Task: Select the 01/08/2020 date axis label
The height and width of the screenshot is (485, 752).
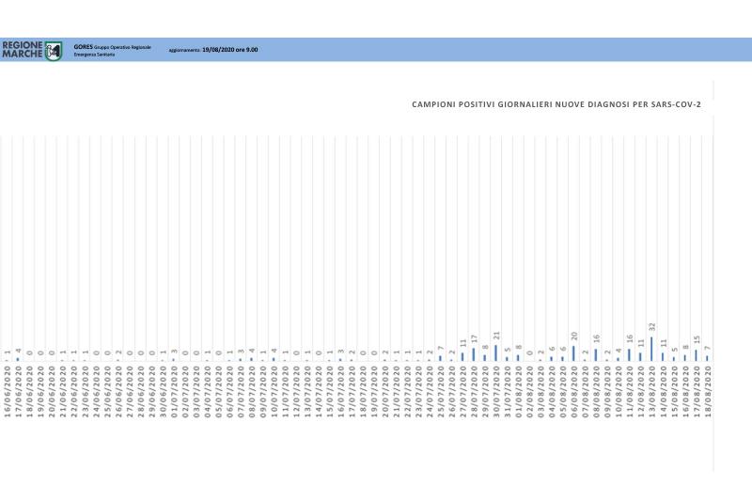Action: (x=519, y=390)
